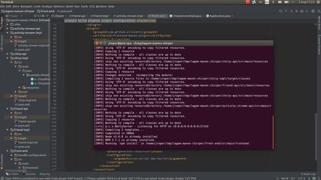Click the scroll-from-source icon in Project panel
Image resolution: width=321 pixels, height=180 pixels.
pos(35,15)
